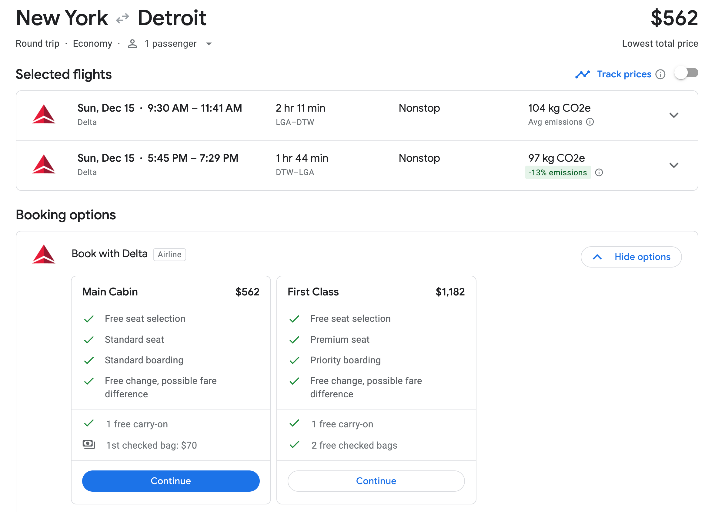
Task: Click the Delta logo on DTW–LGA flight
Action: coord(44,164)
